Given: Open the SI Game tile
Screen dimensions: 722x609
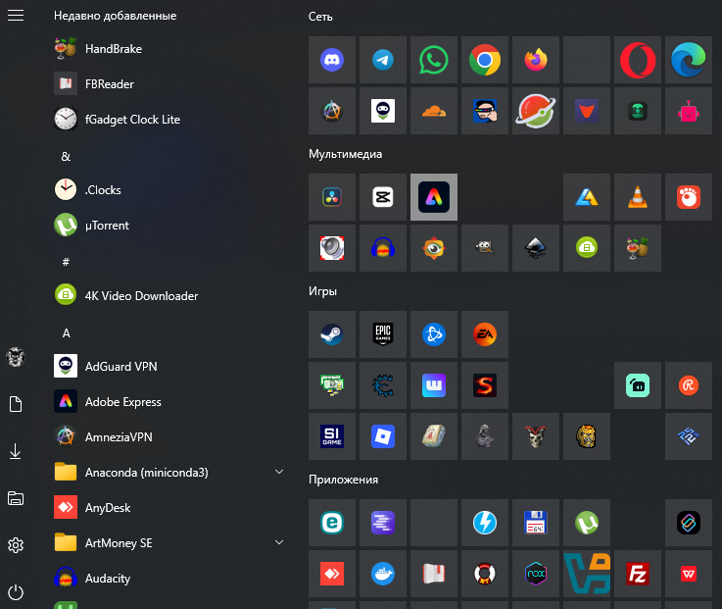Looking at the screenshot, I should [x=332, y=436].
